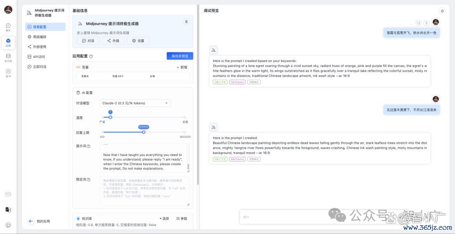Viewport: 455px width, 234px height.
Task: Click into the 提示词 prompt text area
Action: point(145,158)
